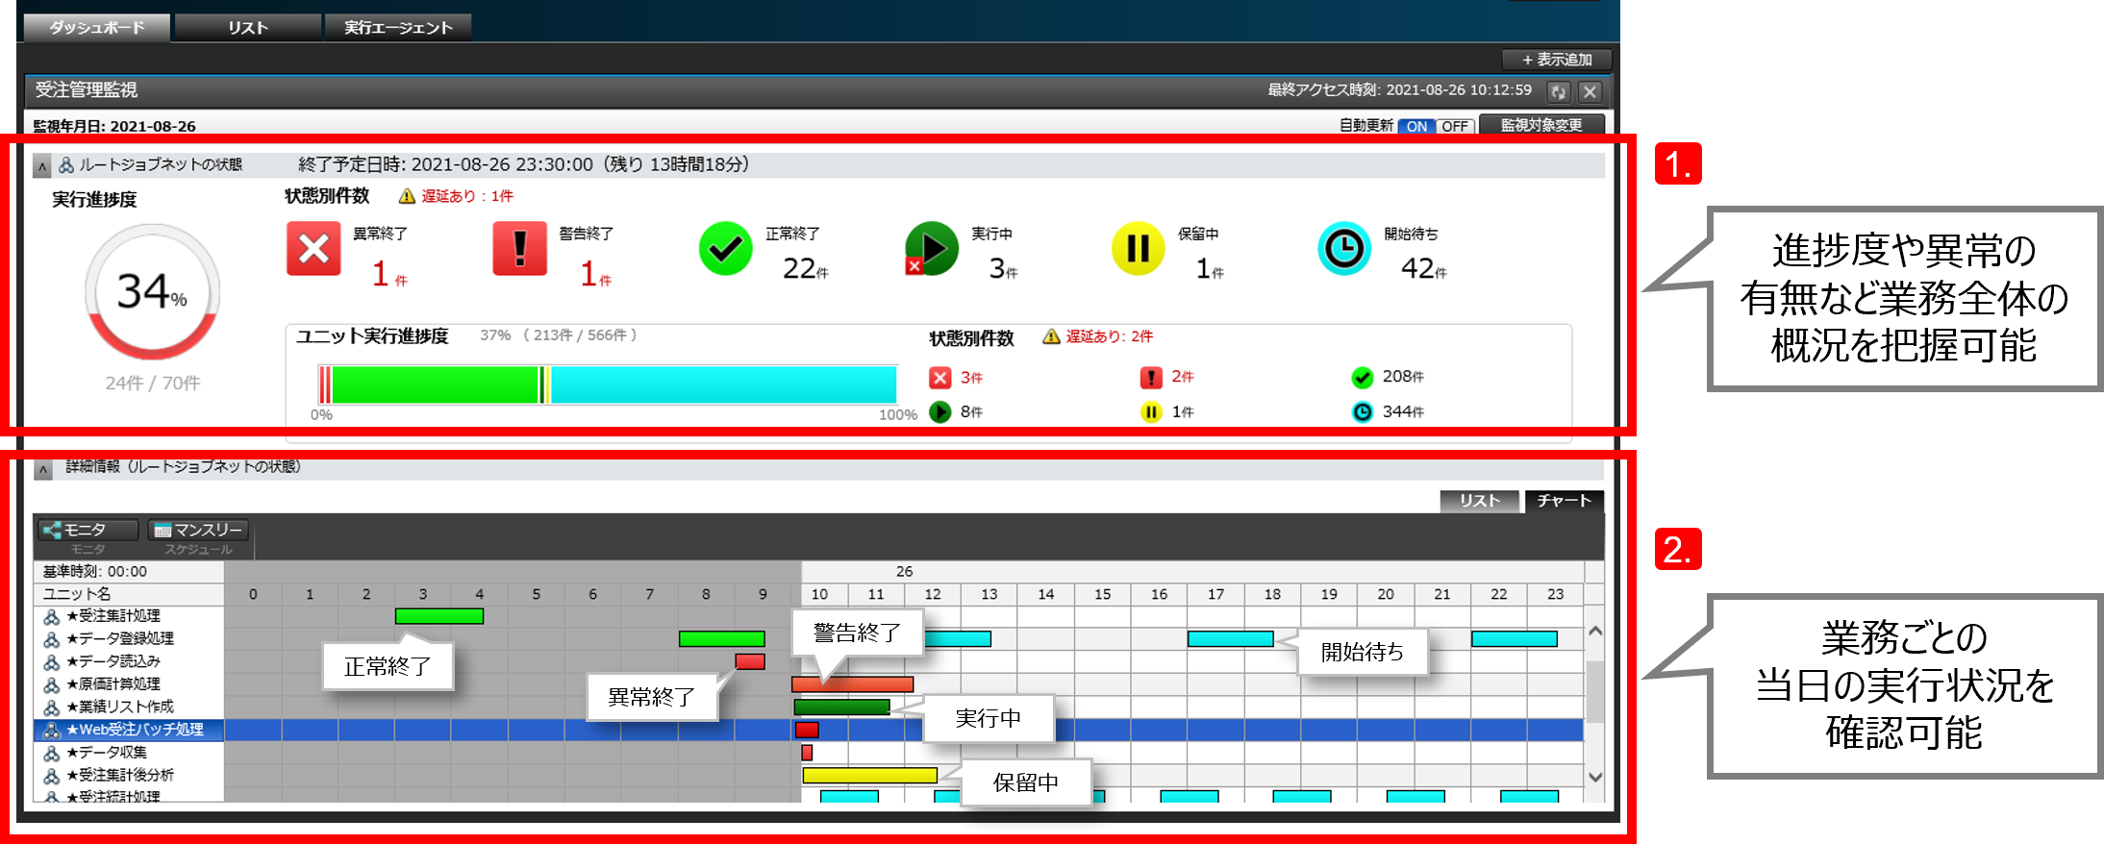Click cyan bar at hour 17 in chart
The width and height of the screenshot is (2104, 844).
1230,639
